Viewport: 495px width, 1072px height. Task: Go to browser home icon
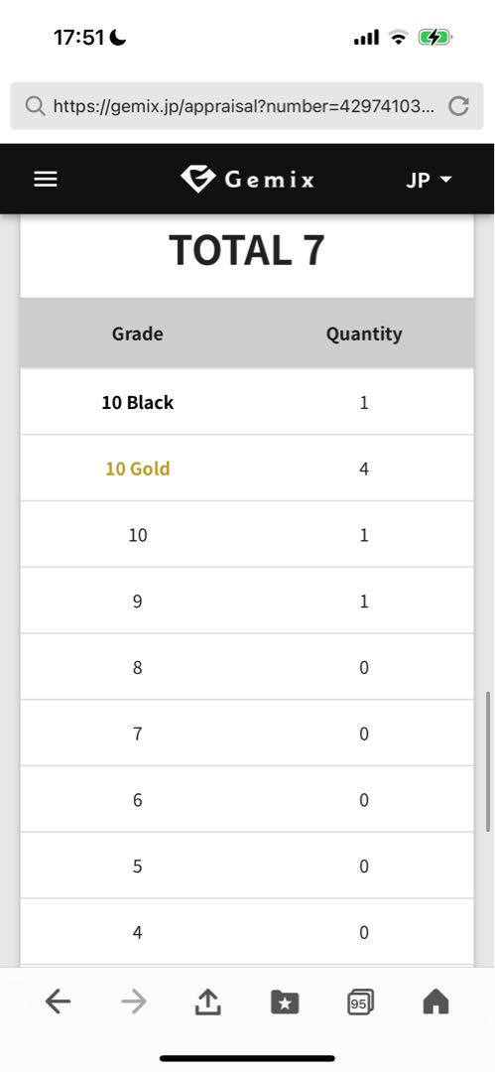click(x=435, y=1003)
